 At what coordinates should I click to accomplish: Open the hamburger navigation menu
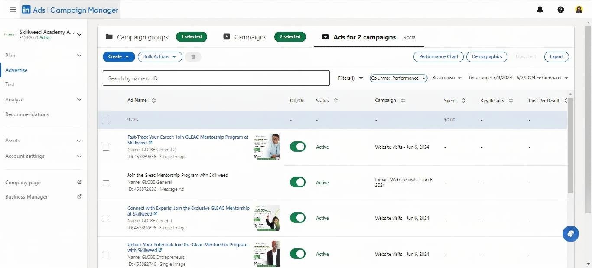13,10
